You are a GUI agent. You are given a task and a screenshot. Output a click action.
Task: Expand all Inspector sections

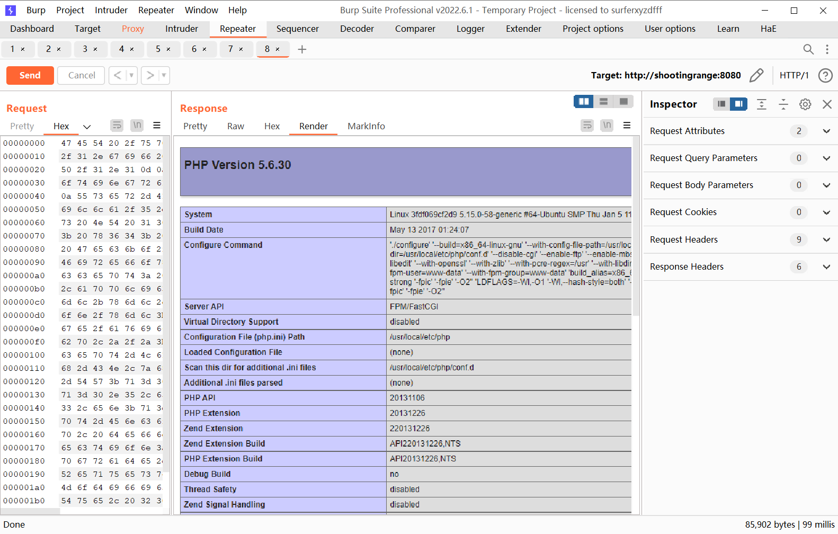761,104
